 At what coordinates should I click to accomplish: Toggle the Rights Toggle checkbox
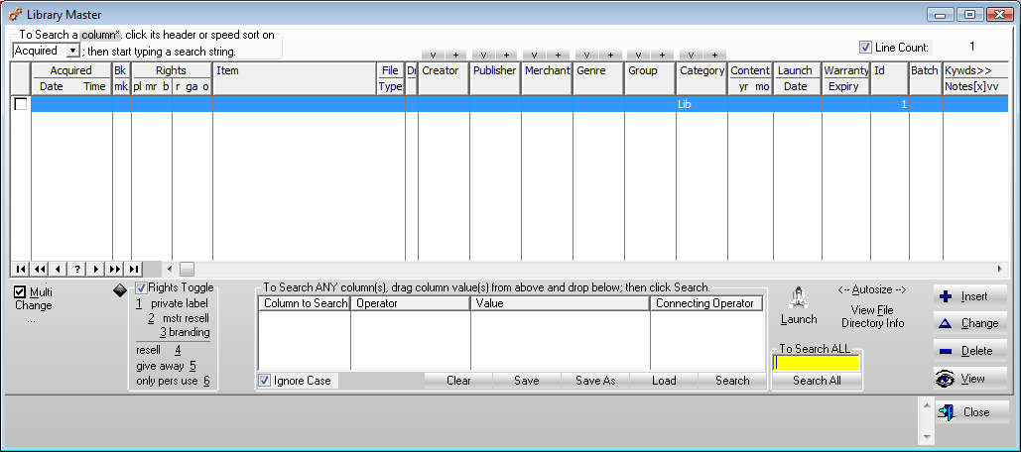click(x=141, y=287)
